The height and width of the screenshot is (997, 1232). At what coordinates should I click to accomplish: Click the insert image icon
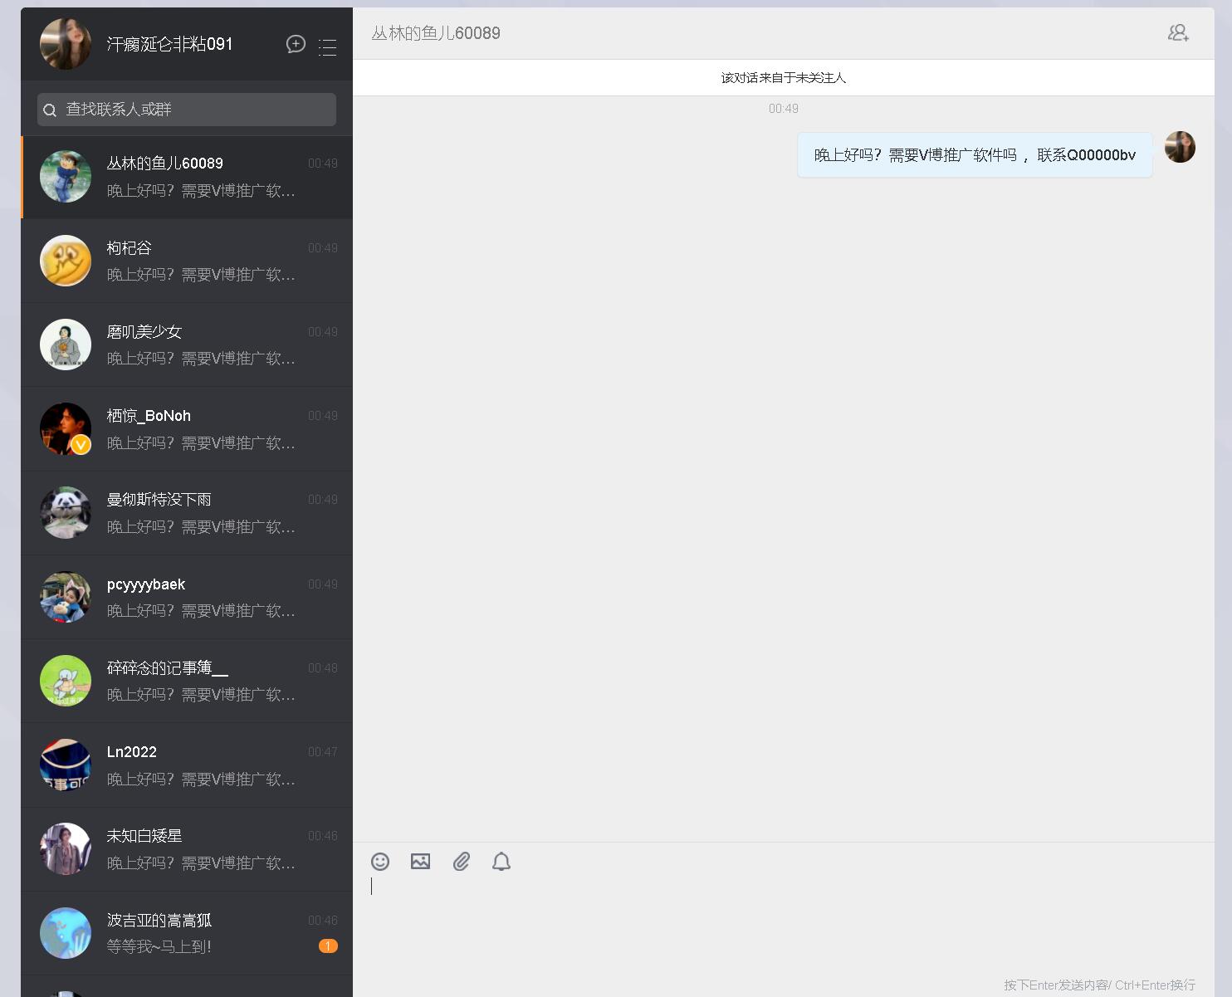(x=421, y=862)
